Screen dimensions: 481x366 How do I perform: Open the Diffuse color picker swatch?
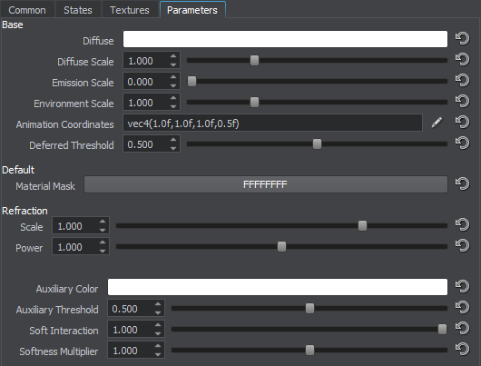click(x=285, y=39)
